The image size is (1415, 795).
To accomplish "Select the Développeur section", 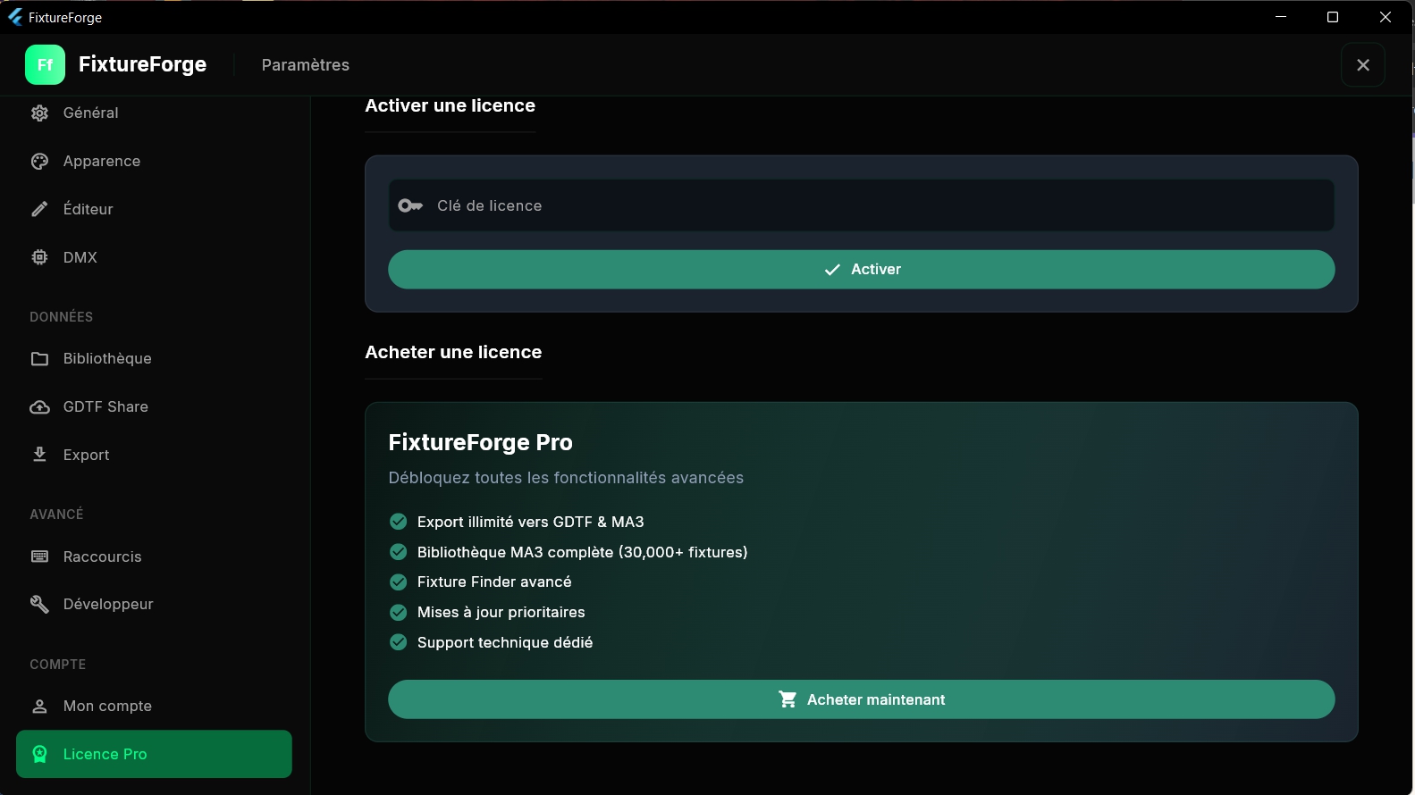I will pyautogui.click(x=154, y=604).
